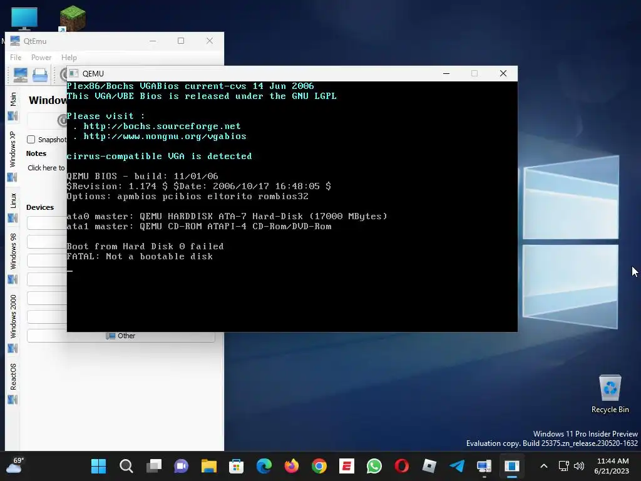Open the Other devices section button
Image resolution: width=641 pixels, height=481 pixels.
(121, 336)
